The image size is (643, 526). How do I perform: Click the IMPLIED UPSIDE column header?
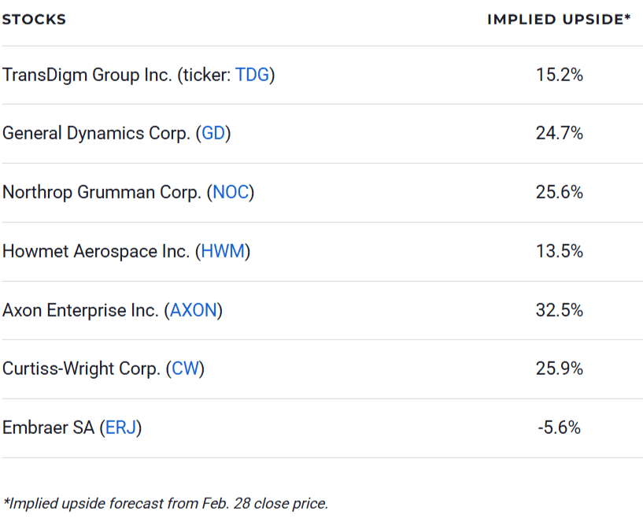tap(559, 20)
